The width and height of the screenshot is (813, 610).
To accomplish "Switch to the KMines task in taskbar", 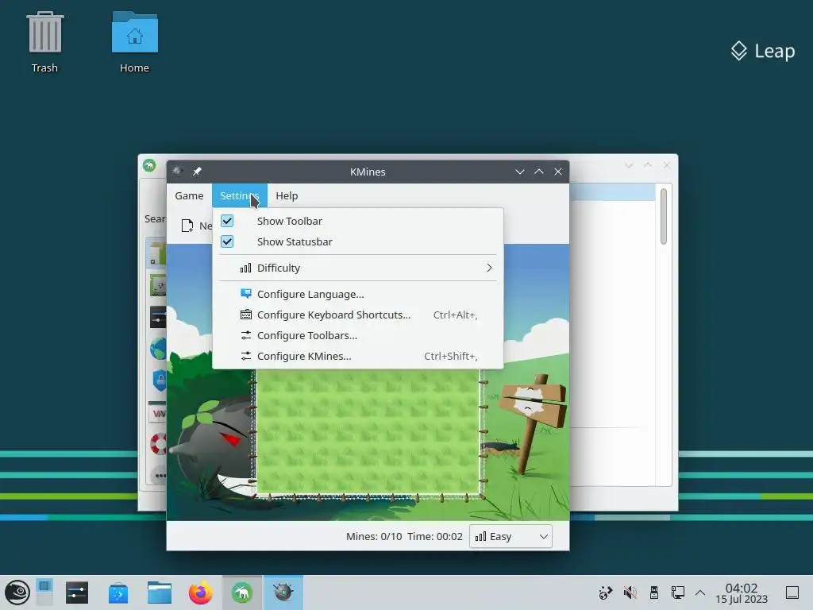I will click(x=283, y=593).
